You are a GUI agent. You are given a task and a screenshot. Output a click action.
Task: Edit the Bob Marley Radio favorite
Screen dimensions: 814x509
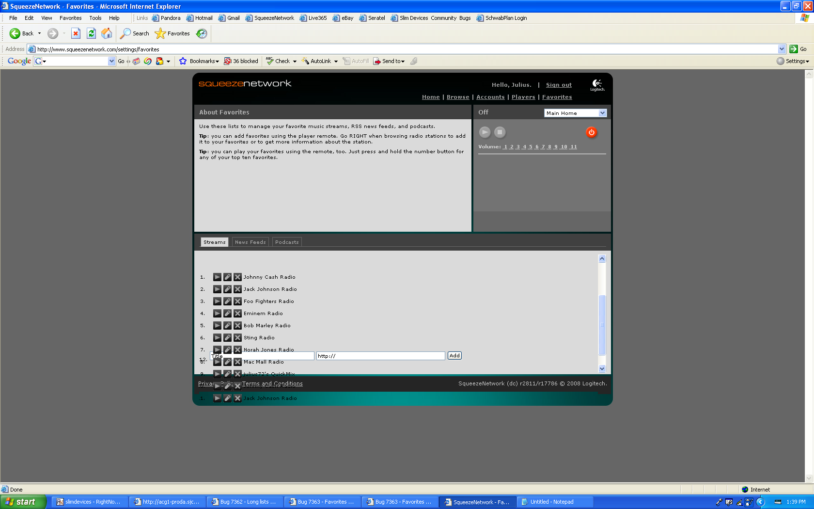pyautogui.click(x=227, y=326)
